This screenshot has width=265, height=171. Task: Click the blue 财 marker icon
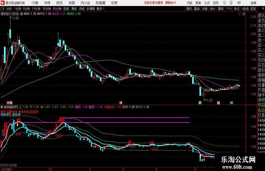[232, 102]
